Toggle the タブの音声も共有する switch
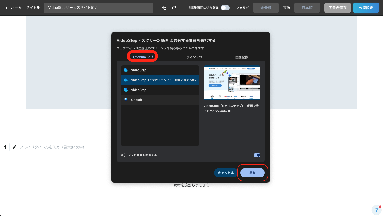This screenshot has height=216, width=383. pos(257,155)
